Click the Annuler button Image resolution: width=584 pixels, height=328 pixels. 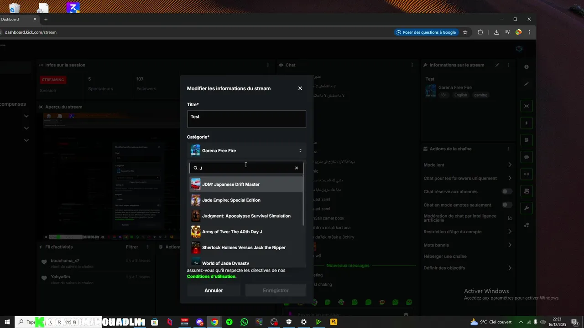pos(214,290)
